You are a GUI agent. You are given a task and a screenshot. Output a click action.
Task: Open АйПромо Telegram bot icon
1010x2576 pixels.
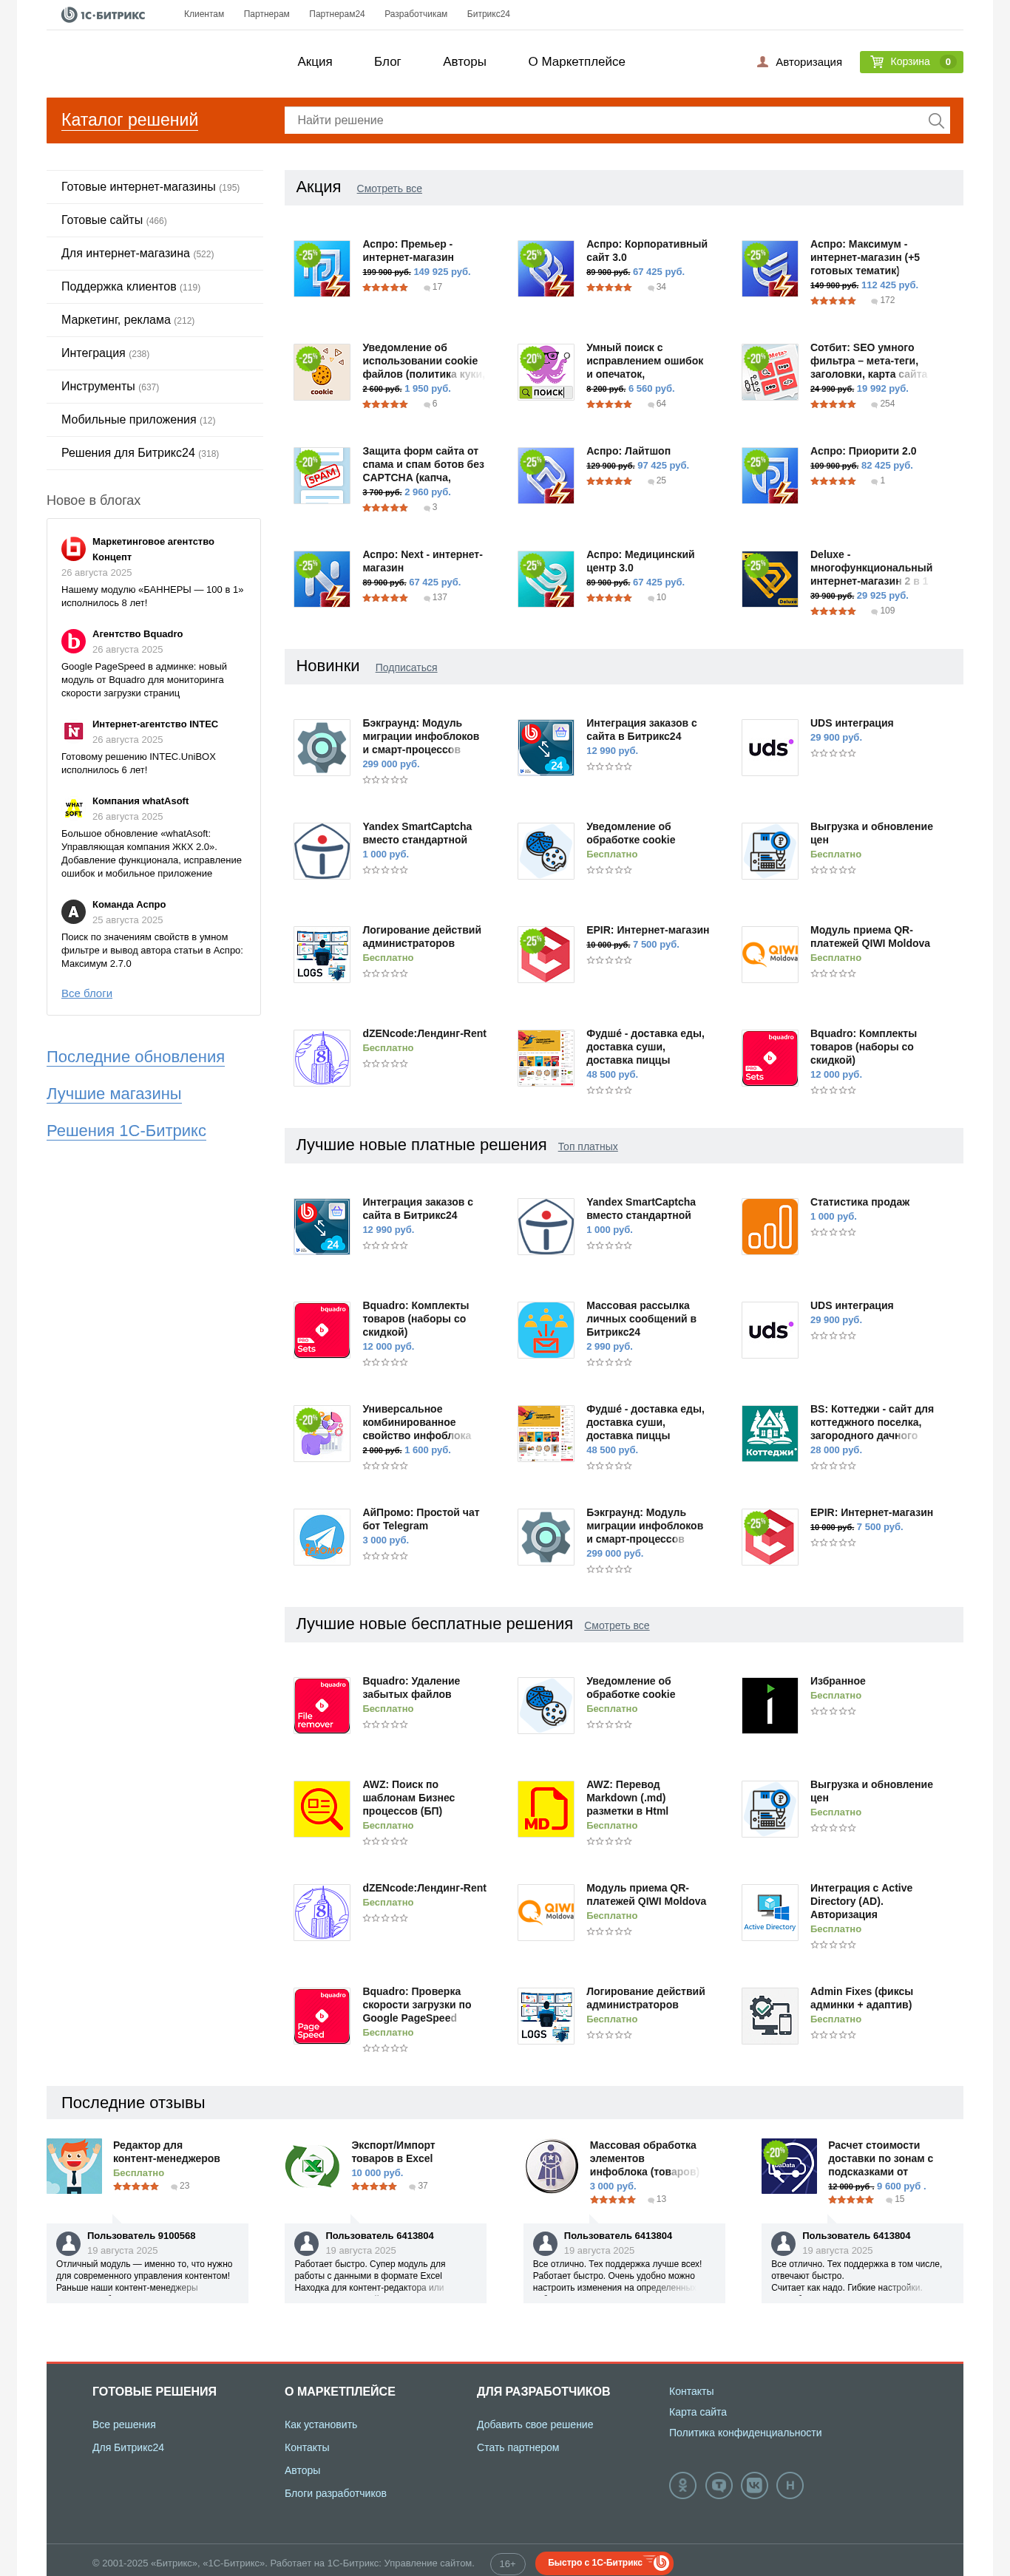click(322, 1537)
